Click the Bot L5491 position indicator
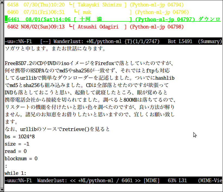 (180, 41)
